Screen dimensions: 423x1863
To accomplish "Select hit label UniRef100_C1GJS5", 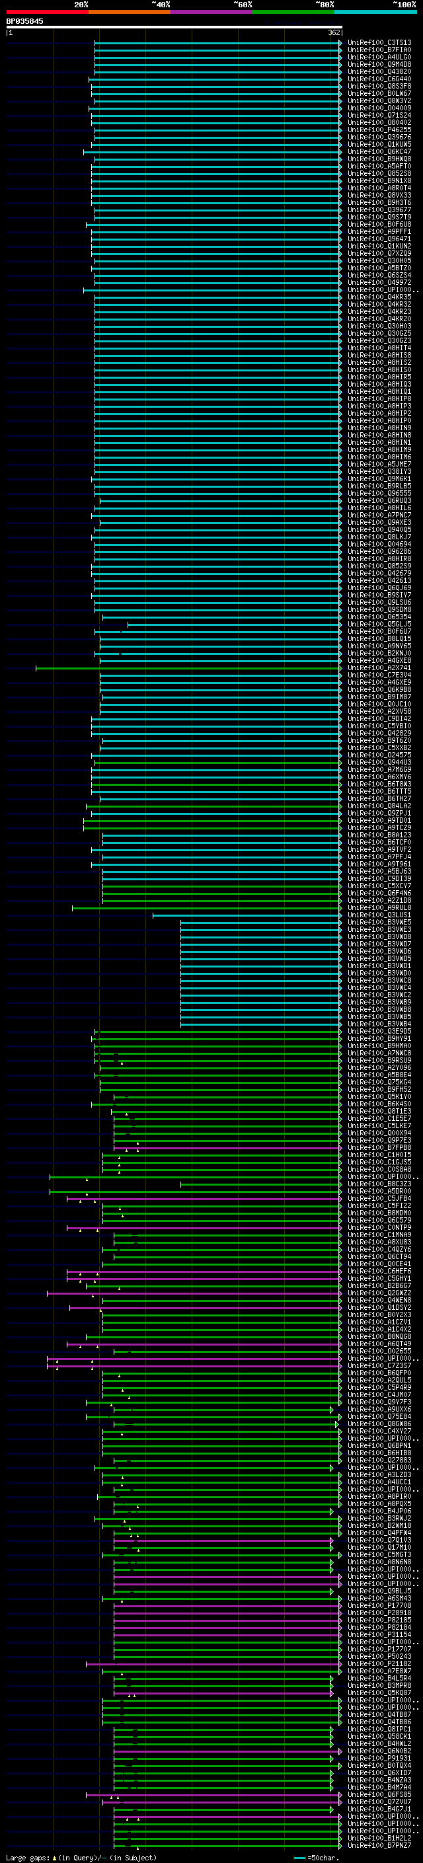I will [x=379, y=1162].
